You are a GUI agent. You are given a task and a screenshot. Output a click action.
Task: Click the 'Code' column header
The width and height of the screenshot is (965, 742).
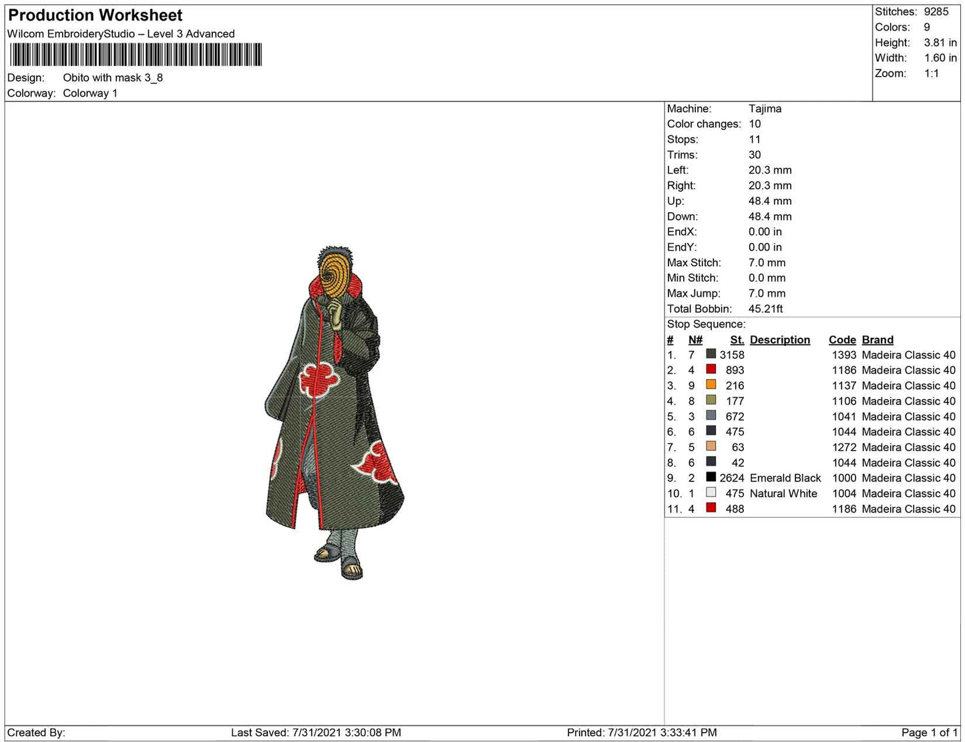pyautogui.click(x=842, y=340)
